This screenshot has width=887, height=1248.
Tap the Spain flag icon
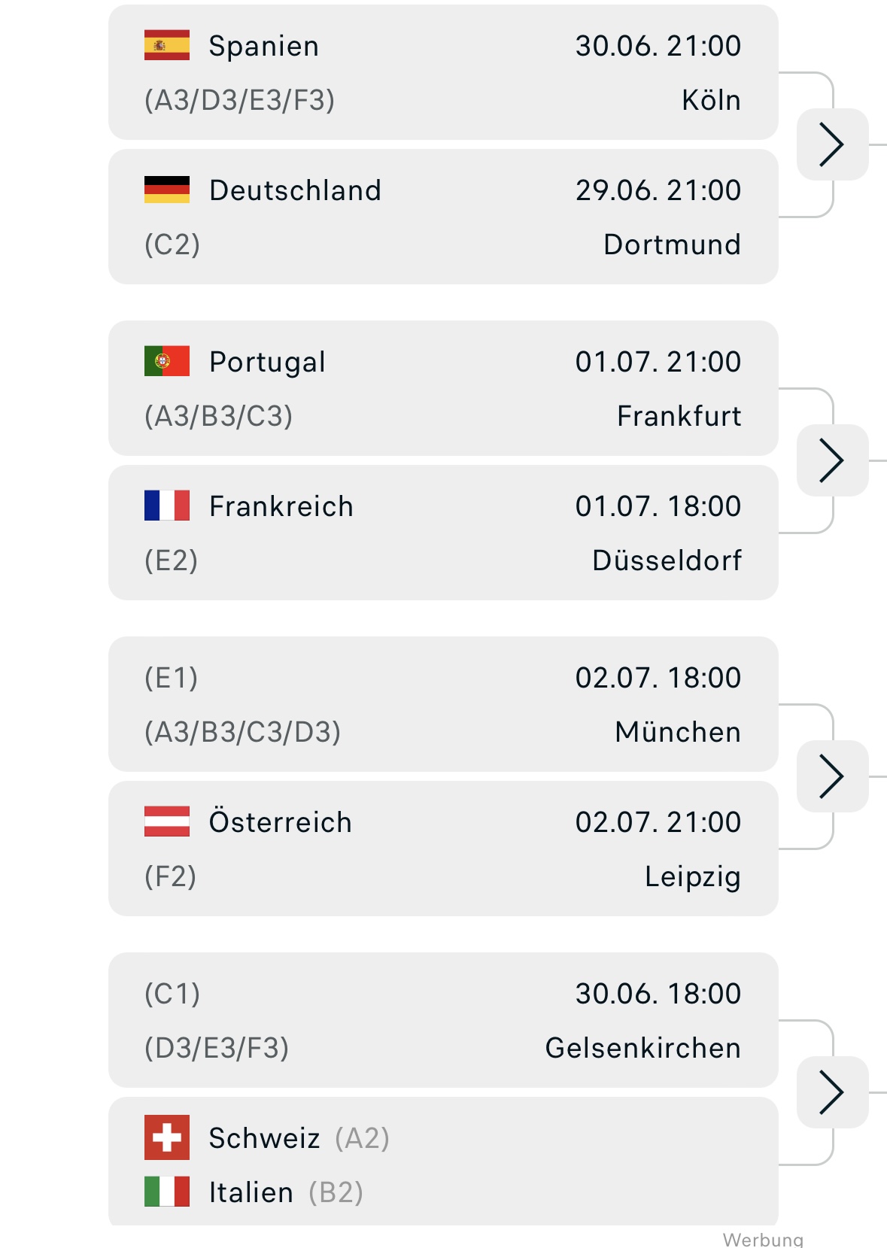point(167,45)
